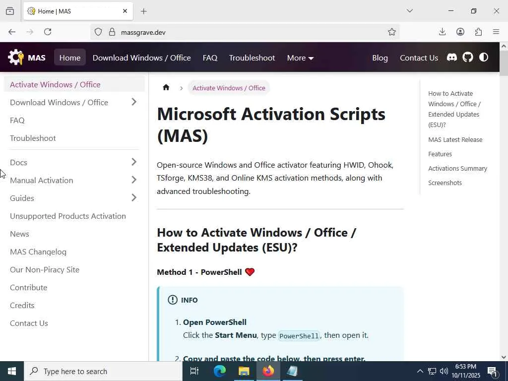Open the clock showing 6:53 PM

coord(466,371)
